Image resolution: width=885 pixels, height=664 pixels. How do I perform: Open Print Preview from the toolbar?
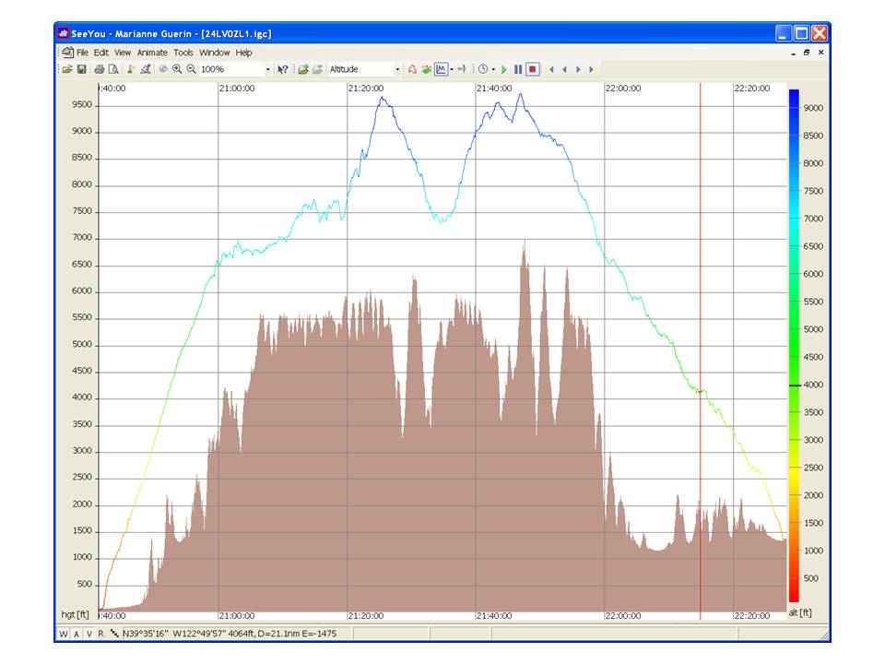[113, 69]
